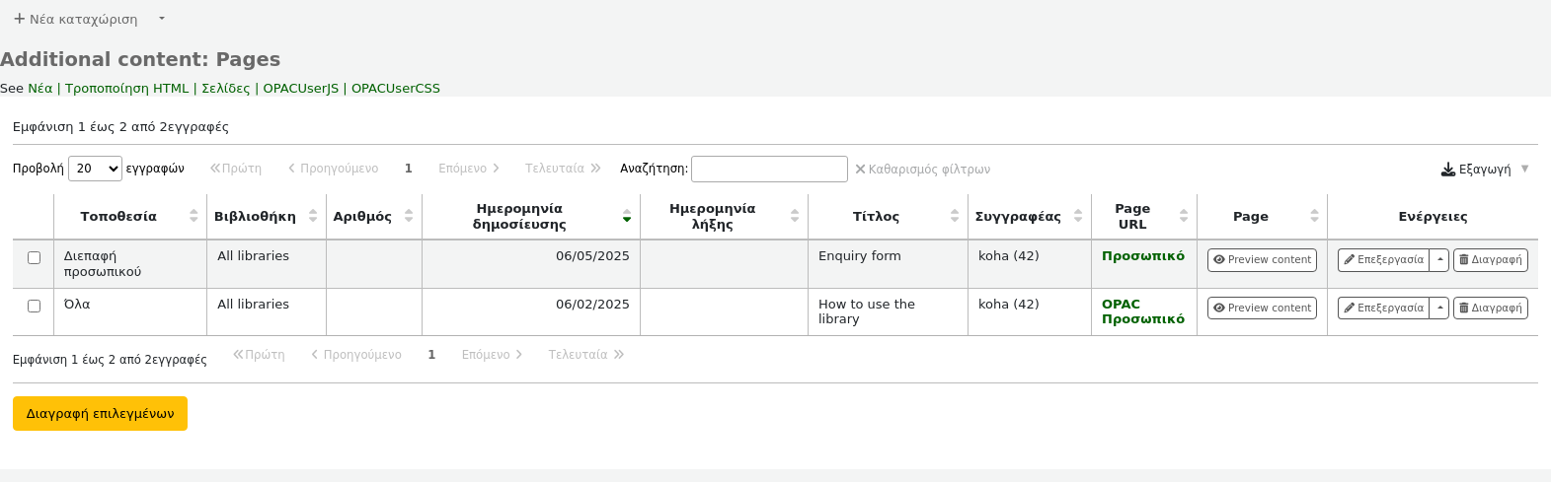Expand Επεξεργασία caret for Enquiry form row
This screenshot has height=482, width=1551.
[x=1440, y=260]
